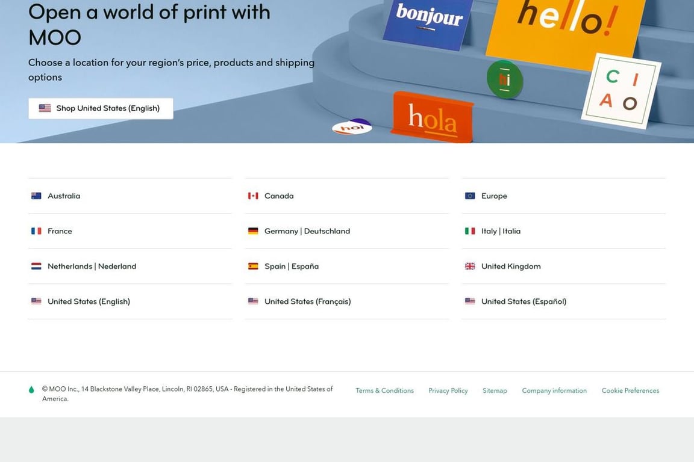Click the Europe EU flag icon
694x462 pixels.
(470, 196)
